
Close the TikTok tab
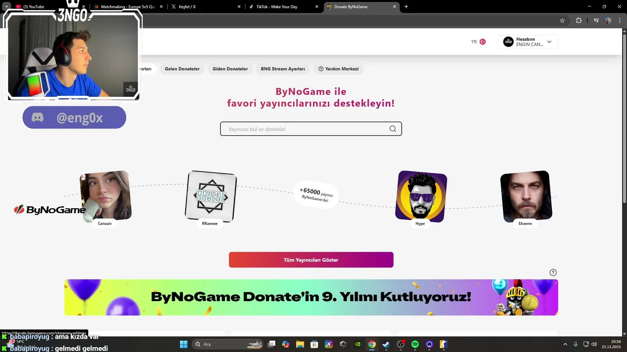point(316,7)
